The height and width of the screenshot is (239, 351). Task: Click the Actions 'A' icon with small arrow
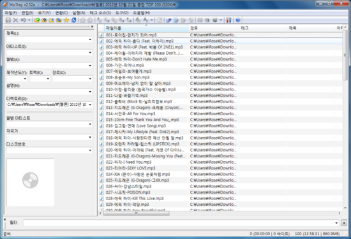146,20
